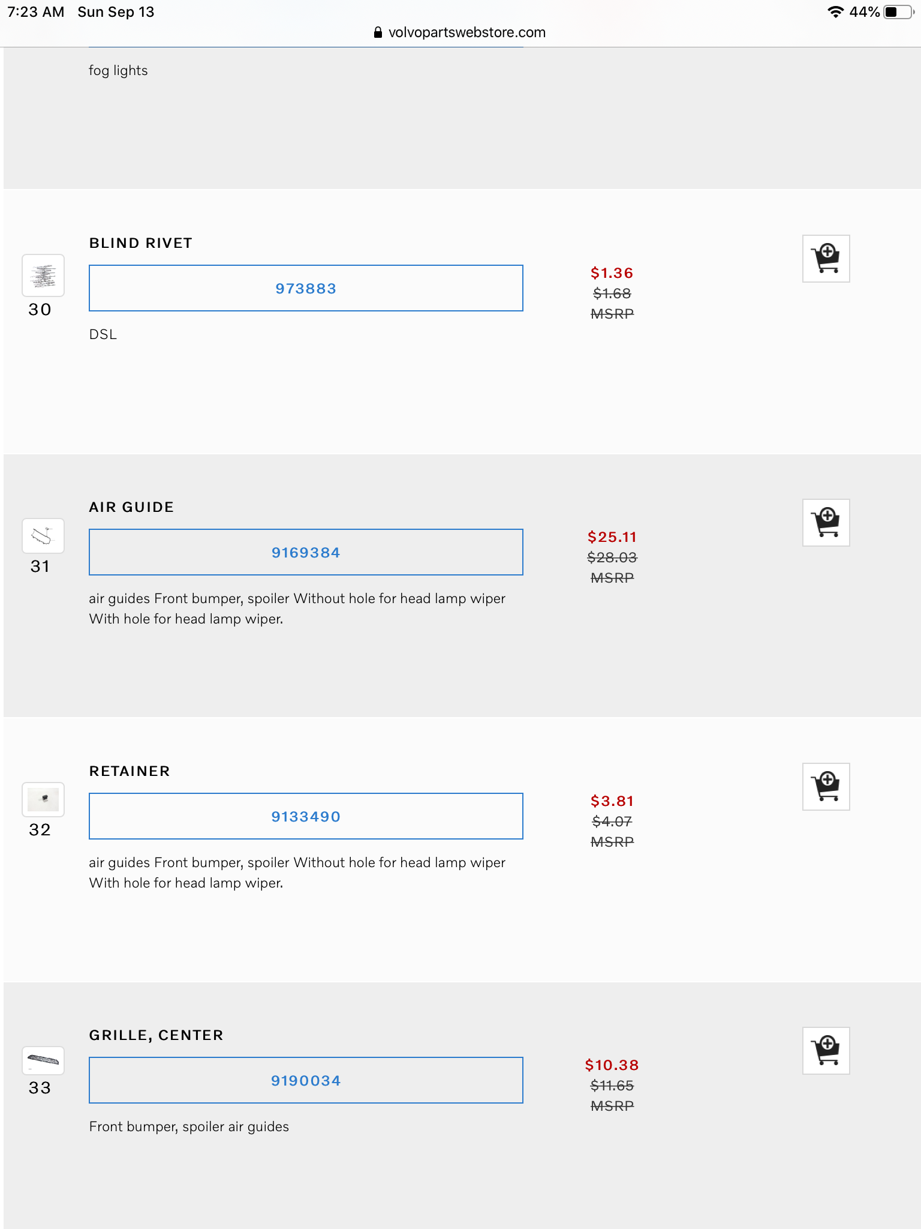Click the $25.11 sale price
The width and height of the screenshot is (921, 1229).
[x=612, y=537]
